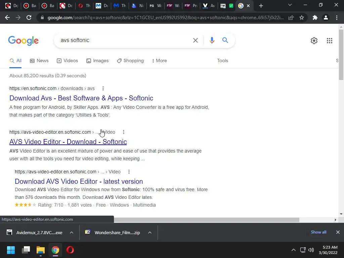Open 'Download AVS Video Editor - latest version'
The height and width of the screenshot is (258, 344).
[x=79, y=181]
